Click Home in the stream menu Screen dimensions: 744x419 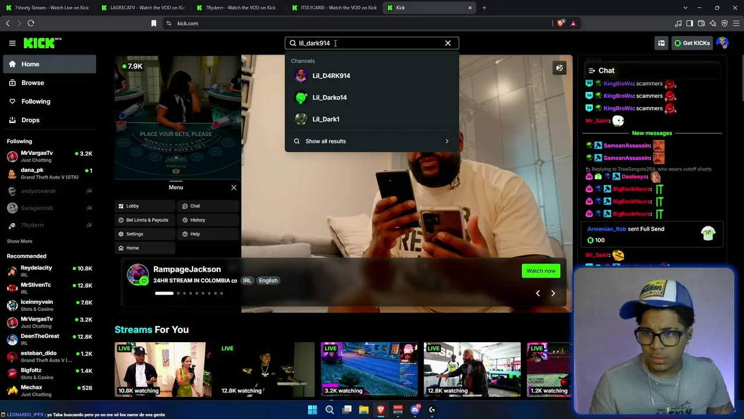(x=144, y=248)
